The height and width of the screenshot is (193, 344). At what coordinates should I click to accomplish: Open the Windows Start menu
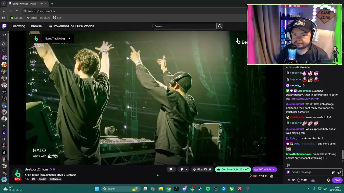click(x=97, y=189)
